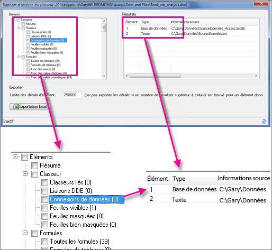
Task: Tick Liaisons DDE (0) checkbox in the dialog tree
Action: [28, 36]
